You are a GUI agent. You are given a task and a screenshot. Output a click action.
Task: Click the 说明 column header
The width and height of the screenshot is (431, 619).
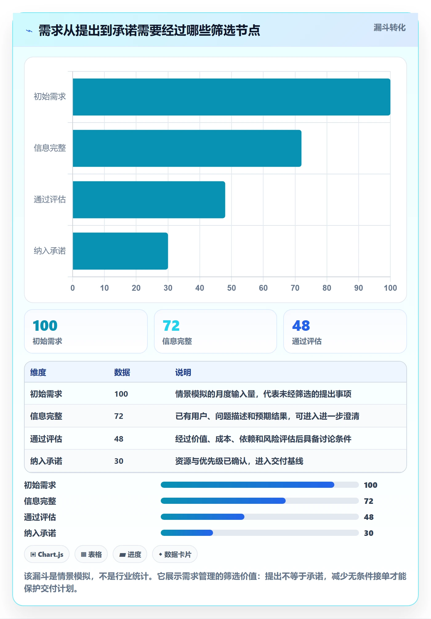pyautogui.click(x=183, y=372)
